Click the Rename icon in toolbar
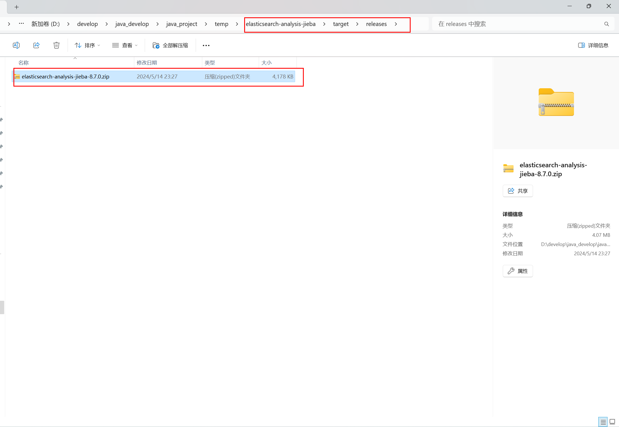The height and width of the screenshot is (427, 619). coord(16,45)
